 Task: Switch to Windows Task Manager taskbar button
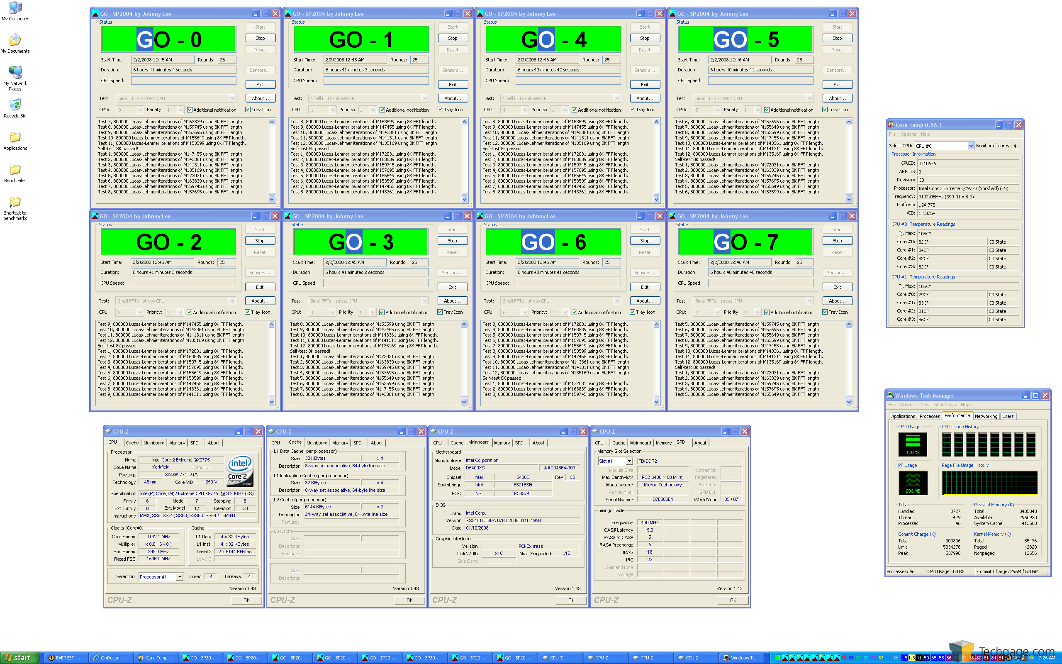pos(741,658)
